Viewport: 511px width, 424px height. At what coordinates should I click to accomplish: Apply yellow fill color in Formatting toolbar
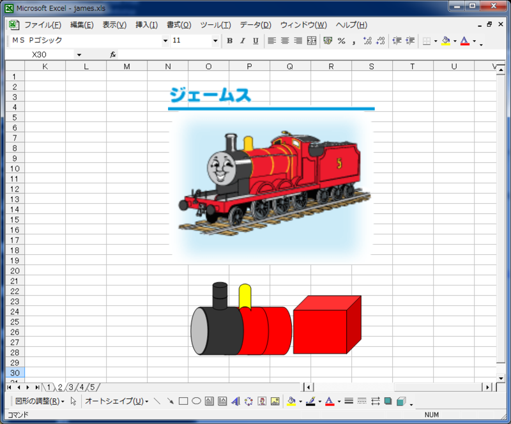tap(445, 41)
